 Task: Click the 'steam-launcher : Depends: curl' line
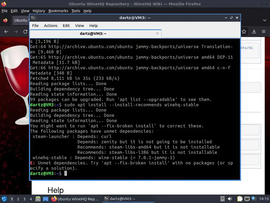[72, 137]
